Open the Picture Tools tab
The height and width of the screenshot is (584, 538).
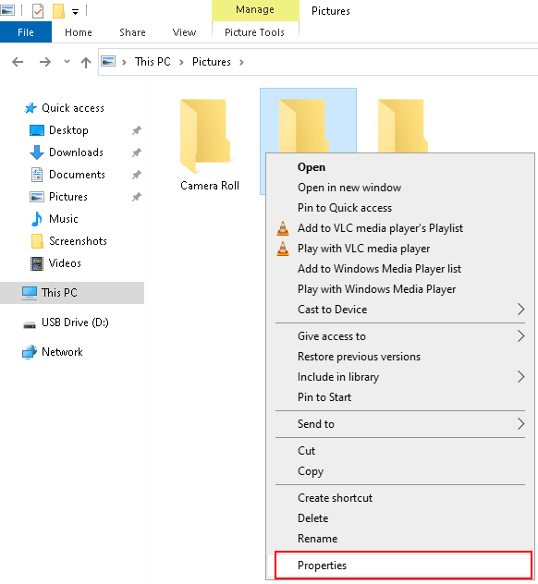pyautogui.click(x=255, y=32)
